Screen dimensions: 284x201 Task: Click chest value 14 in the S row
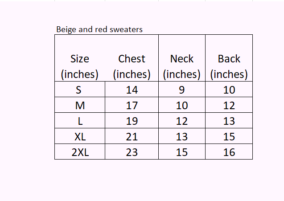[x=132, y=90]
